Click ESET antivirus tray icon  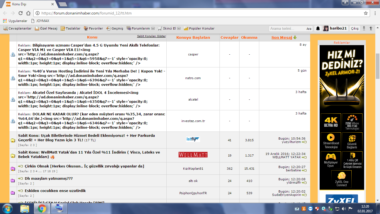(324, 208)
